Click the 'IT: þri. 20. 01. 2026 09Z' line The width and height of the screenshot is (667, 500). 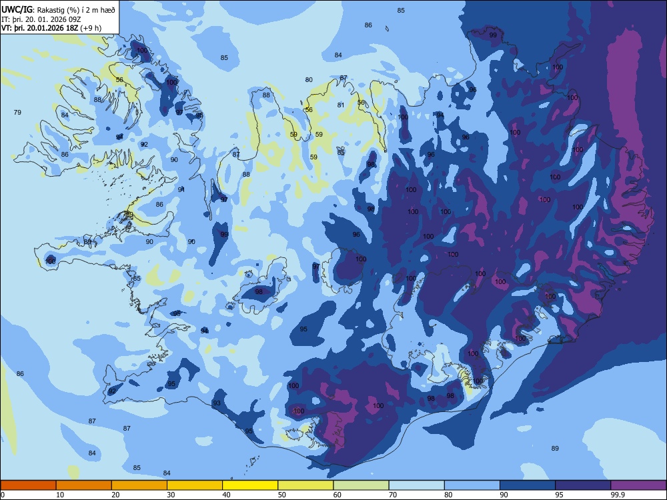coord(41,19)
